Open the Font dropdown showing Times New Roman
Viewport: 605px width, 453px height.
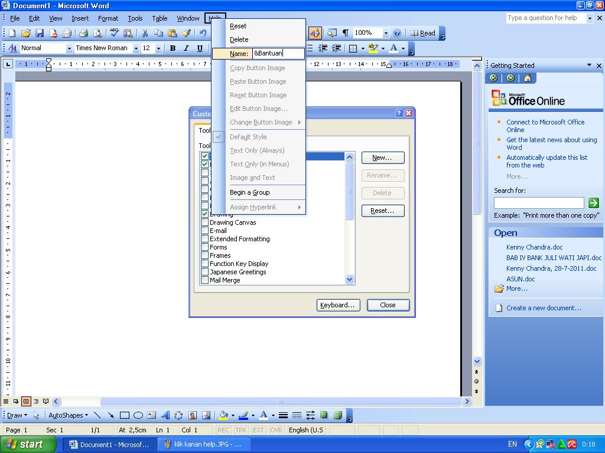(x=136, y=48)
